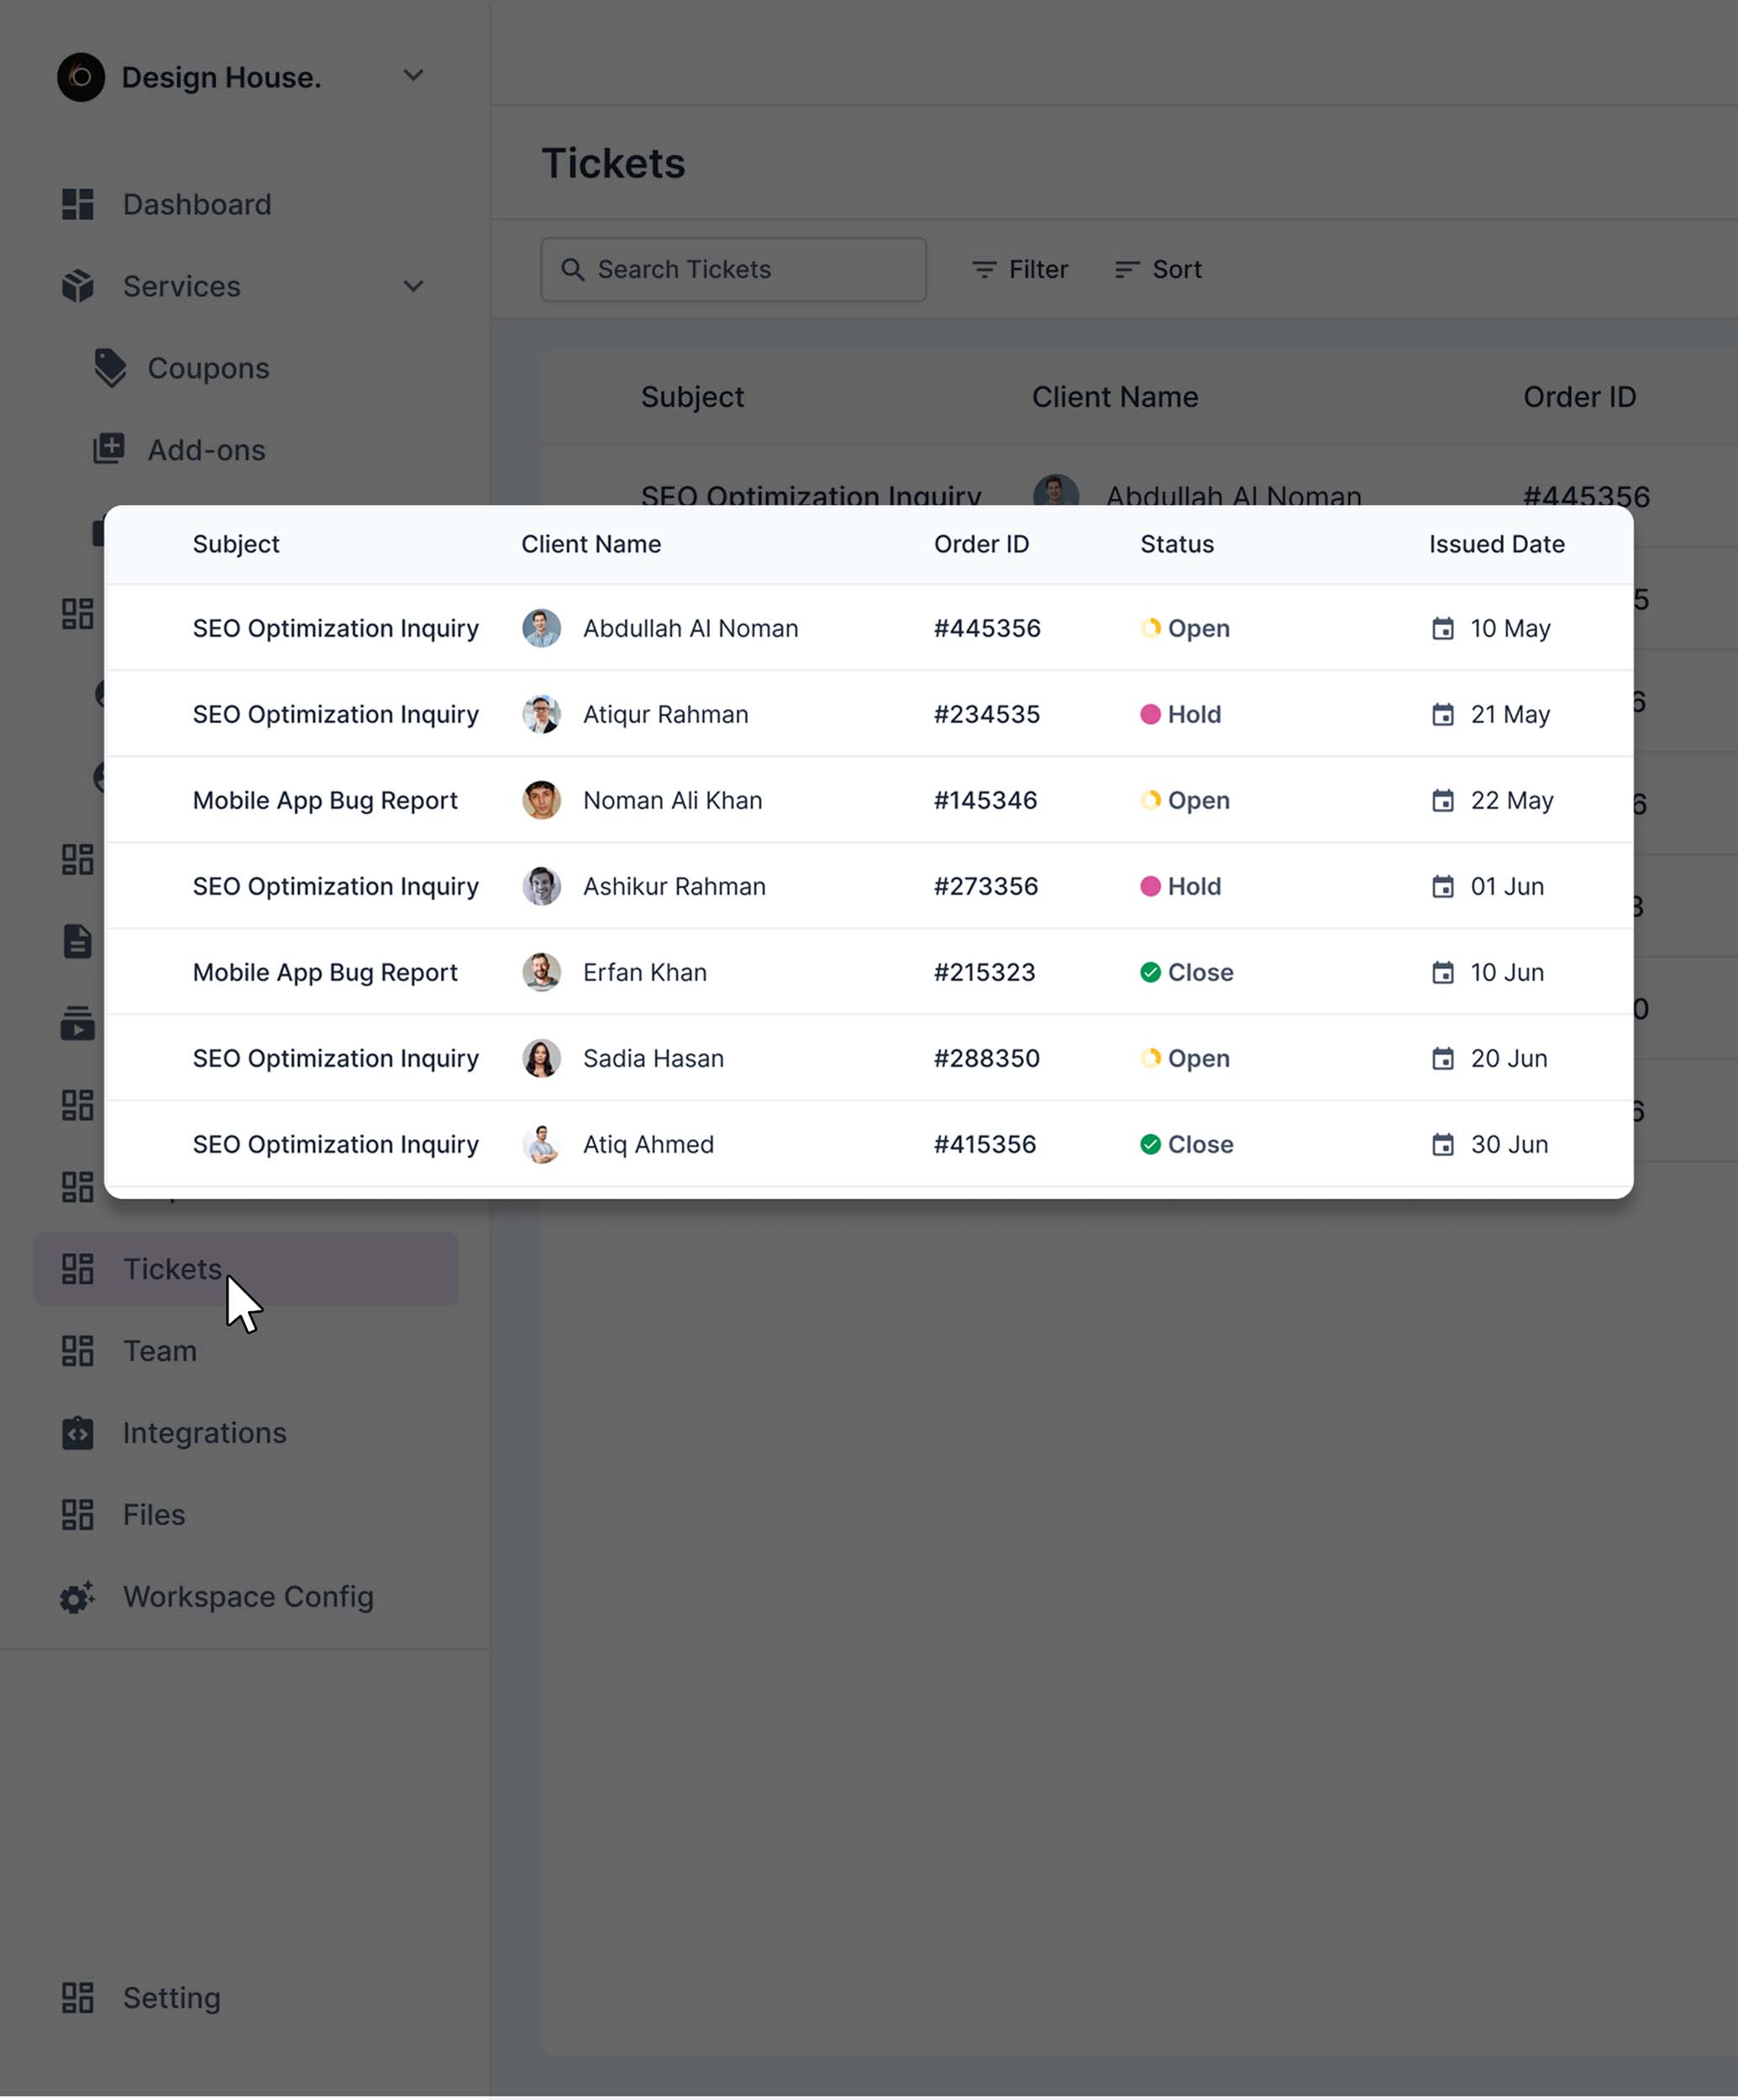The width and height of the screenshot is (1738, 2100).
Task: Open the Team menu item
Action: [x=159, y=1351]
